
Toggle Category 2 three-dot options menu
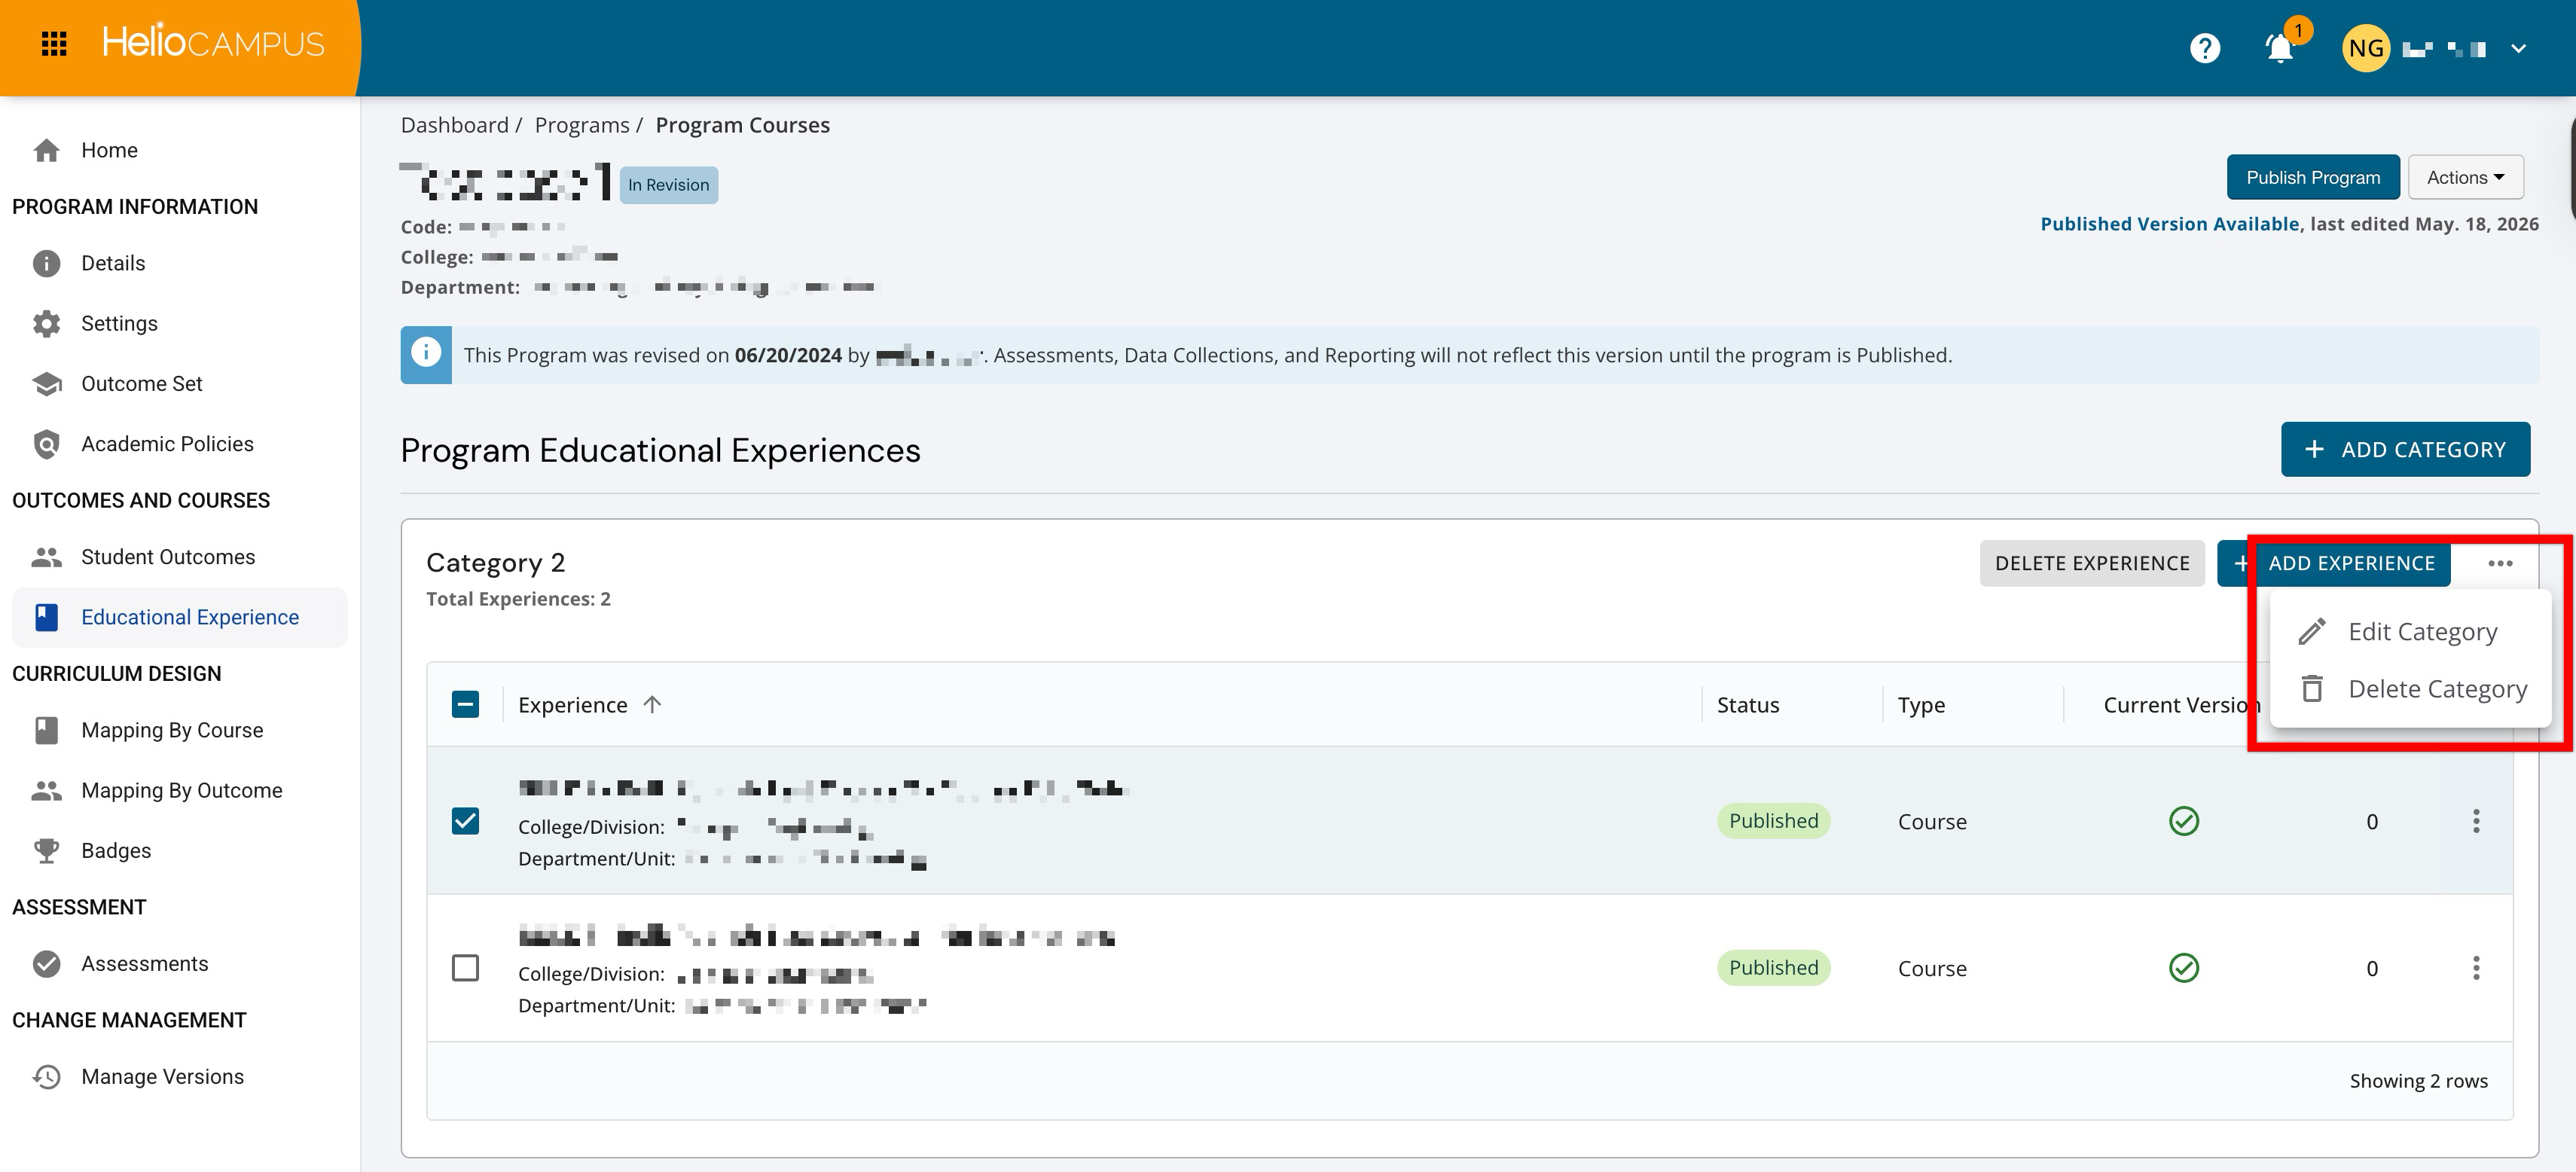[2500, 563]
